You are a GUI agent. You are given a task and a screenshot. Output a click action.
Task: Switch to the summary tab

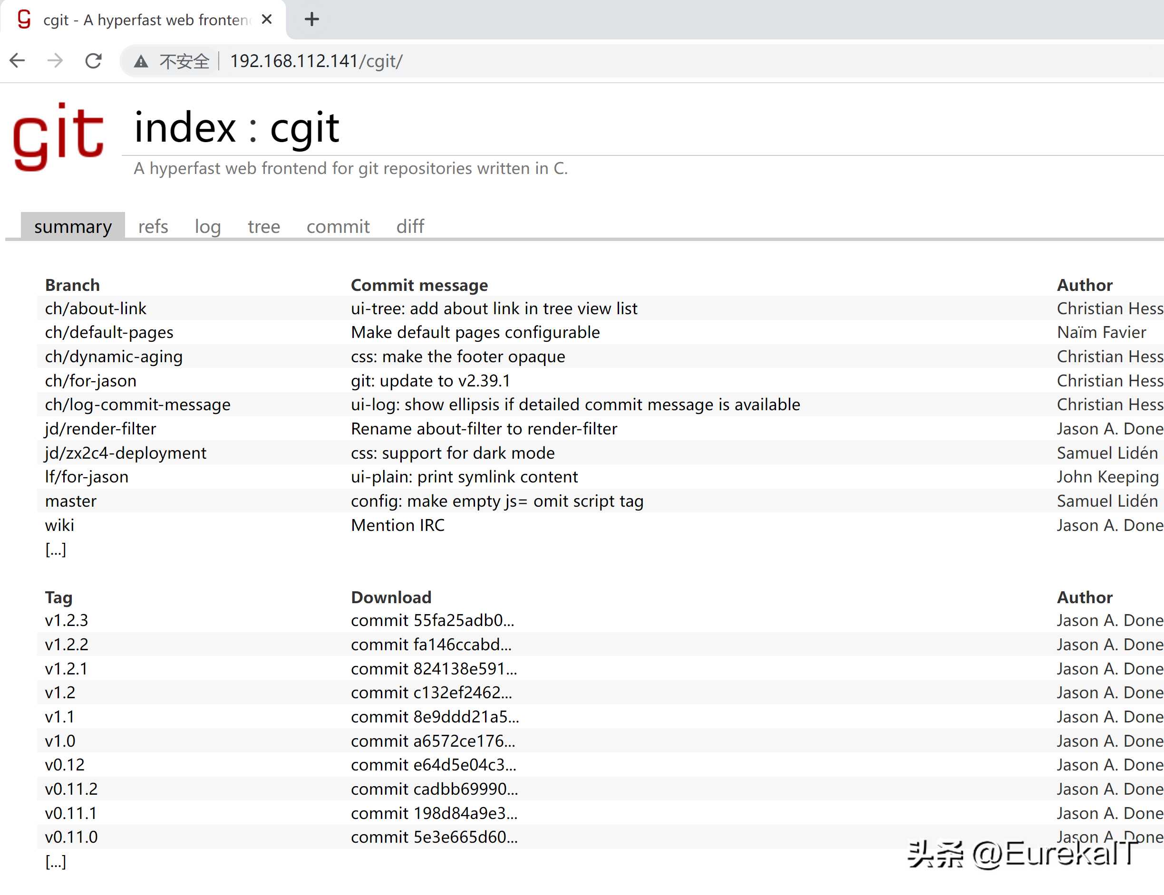(x=73, y=226)
